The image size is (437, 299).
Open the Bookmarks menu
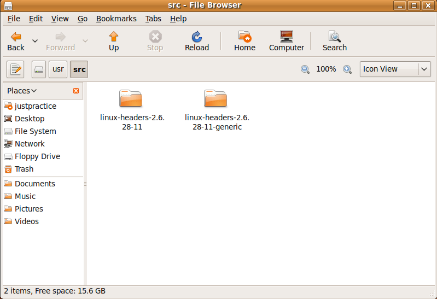pyautogui.click(x=116, y=19)
